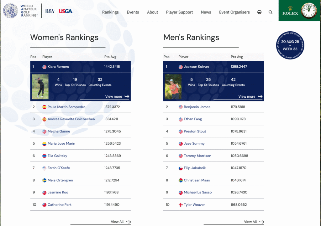The image size is (321, 226).
Task: Open the search icon in header
Action: pyautogui.click(x=270, y=12)
